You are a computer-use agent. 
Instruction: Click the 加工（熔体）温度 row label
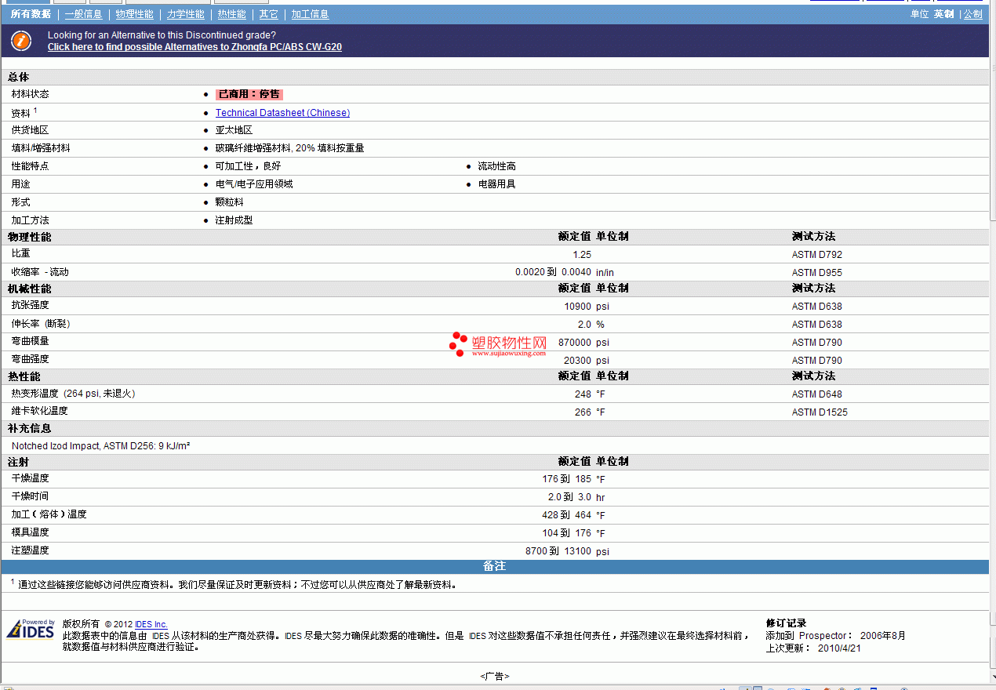click(x=49, y=514)
